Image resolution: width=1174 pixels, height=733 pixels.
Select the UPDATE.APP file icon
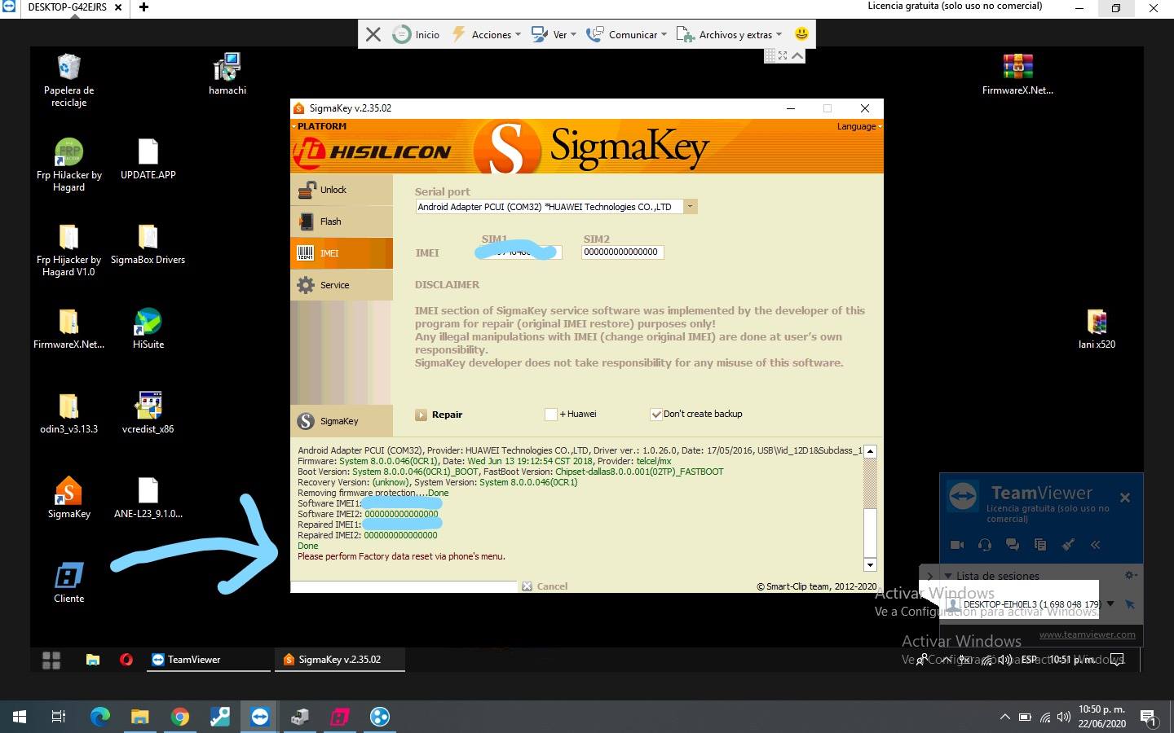click(148, 159)
